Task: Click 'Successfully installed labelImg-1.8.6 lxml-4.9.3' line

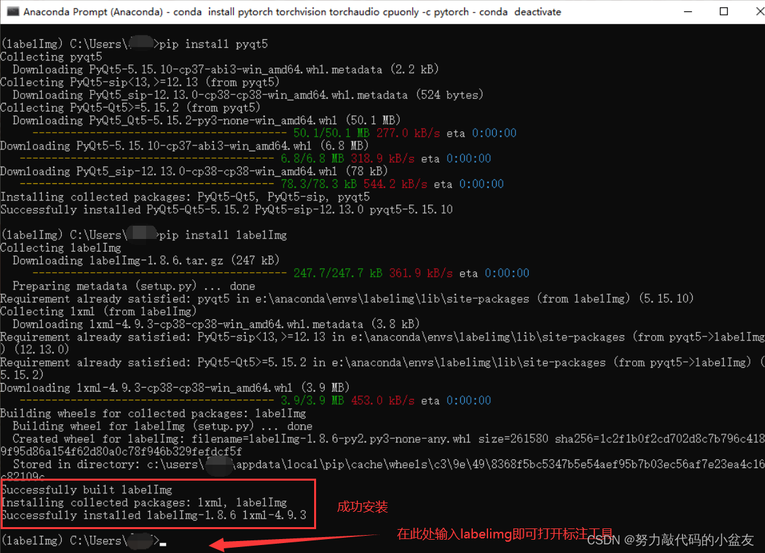Action: (x=154, y=515)
